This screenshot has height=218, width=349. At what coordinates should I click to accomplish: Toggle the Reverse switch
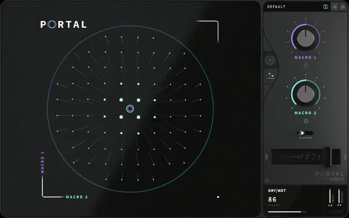(x=305, y=133)
